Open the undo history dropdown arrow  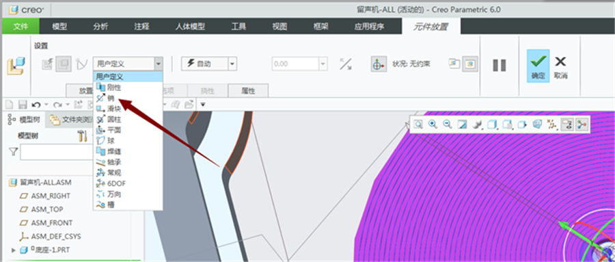(46, 105)
